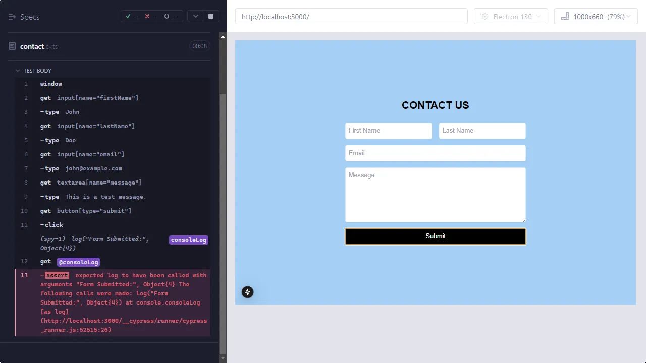Stop the running tests with square button
The width and height of the screenshot is (646, 363).
211,16
